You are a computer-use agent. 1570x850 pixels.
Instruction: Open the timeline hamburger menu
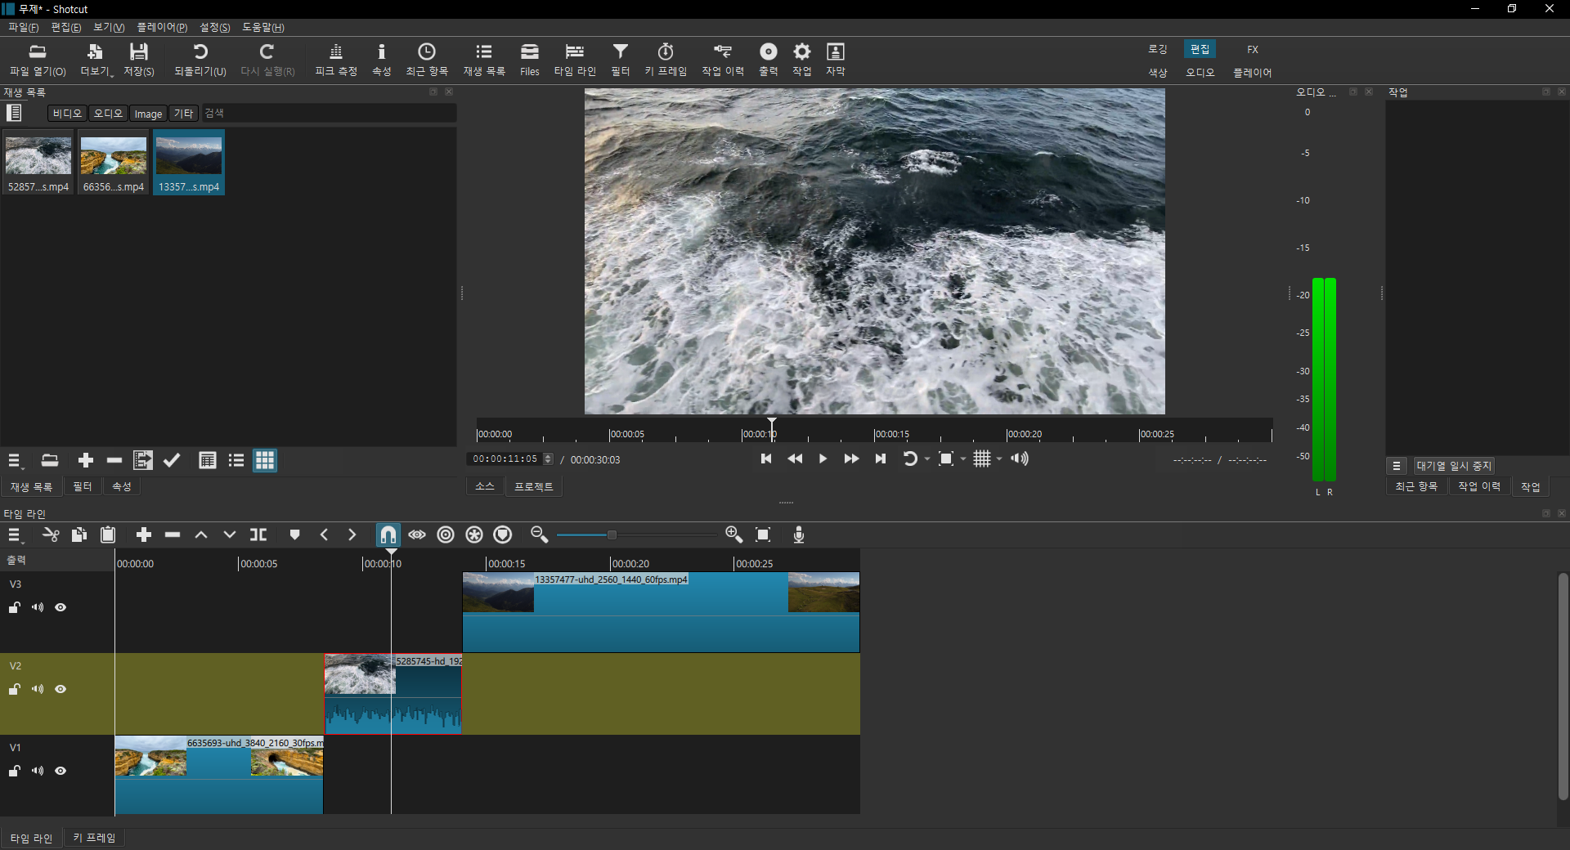(x=15, y=535)
